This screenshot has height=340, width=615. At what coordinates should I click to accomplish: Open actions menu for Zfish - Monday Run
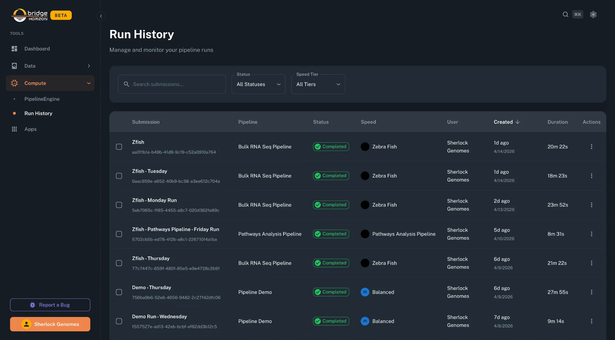591,205
